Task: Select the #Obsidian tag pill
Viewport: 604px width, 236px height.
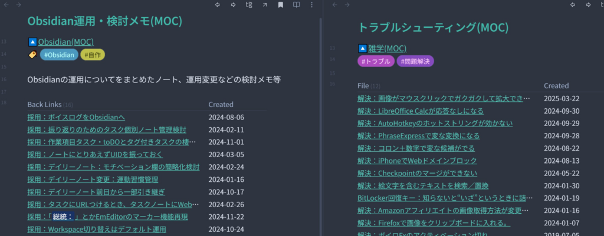Action: [58, 55]
